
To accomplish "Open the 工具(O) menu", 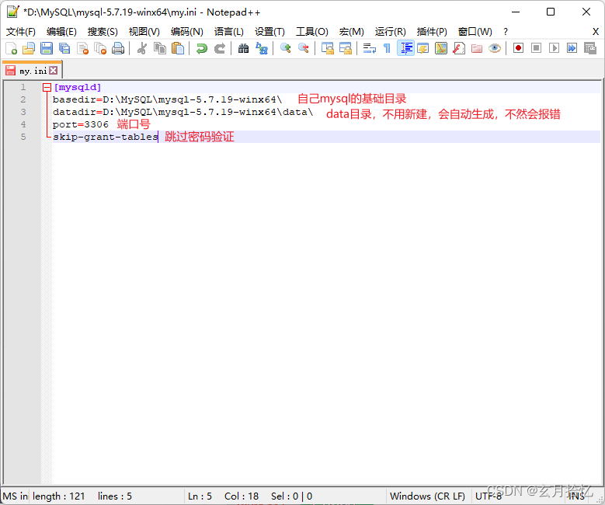I will 312,32.
